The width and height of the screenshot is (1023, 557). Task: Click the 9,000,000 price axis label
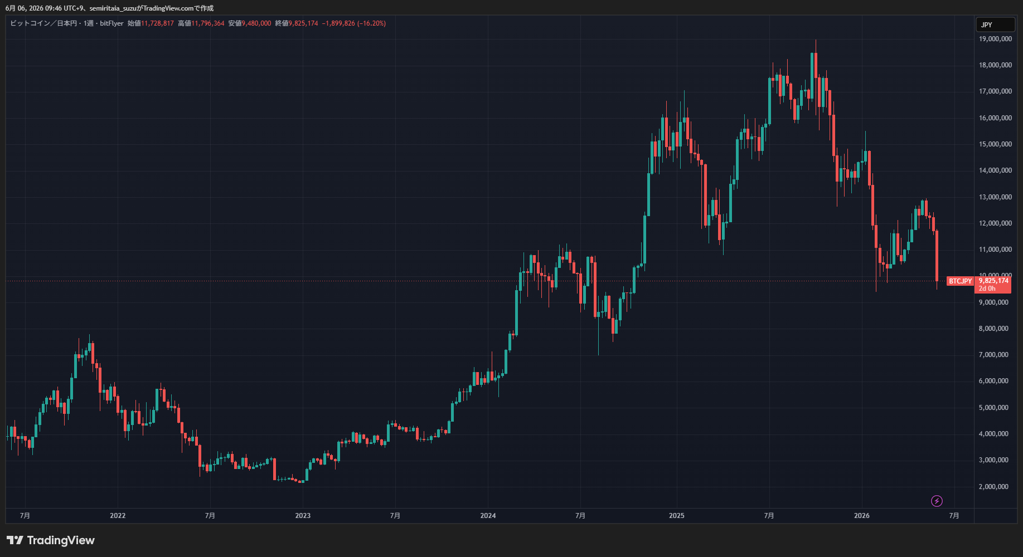click(993, 302)
